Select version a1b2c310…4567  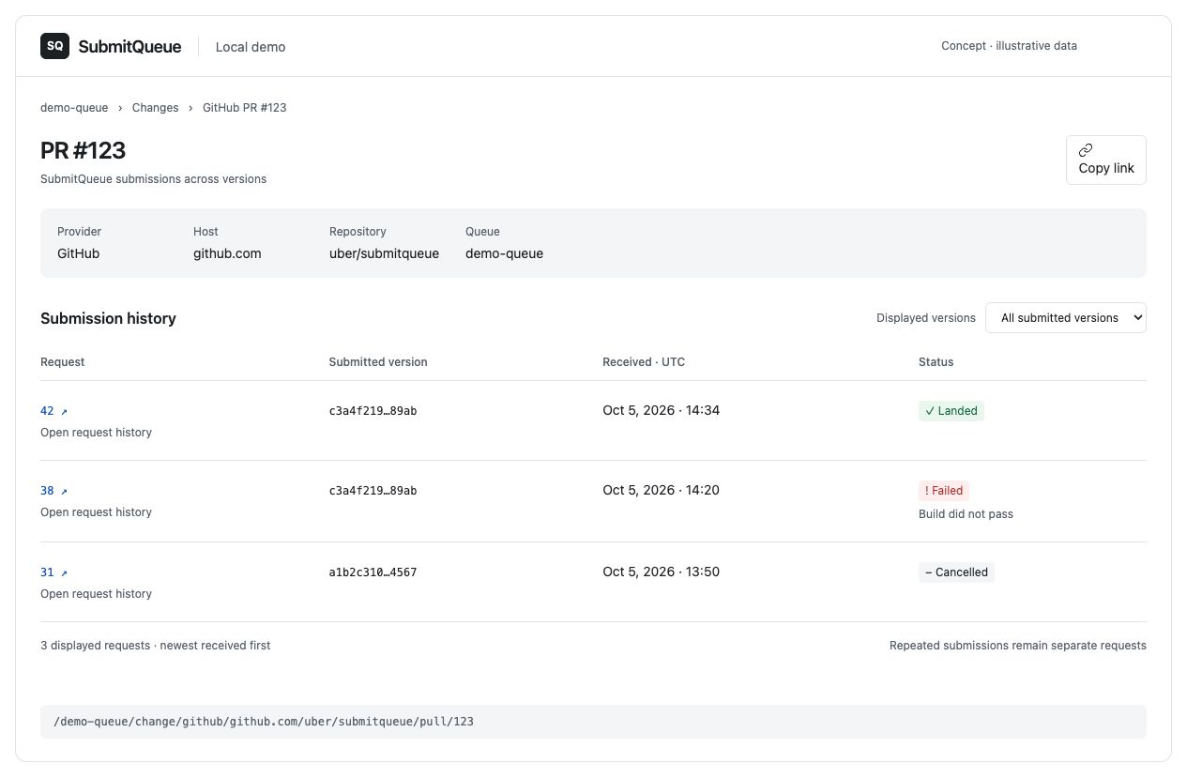pyautogui.click(x=373, y=572)
